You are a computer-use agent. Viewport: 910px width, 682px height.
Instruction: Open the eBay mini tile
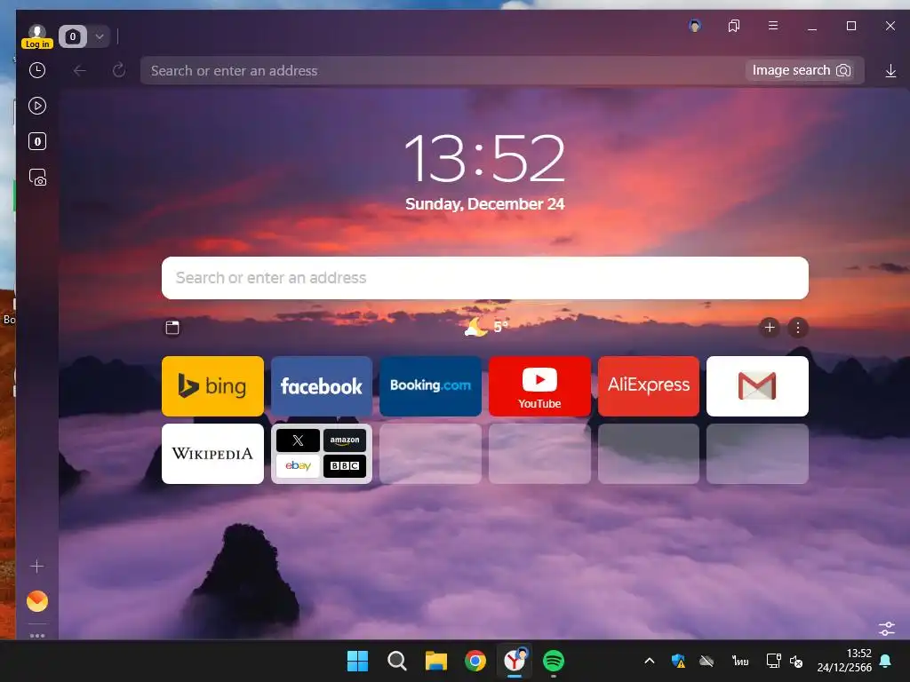[298, 465]
